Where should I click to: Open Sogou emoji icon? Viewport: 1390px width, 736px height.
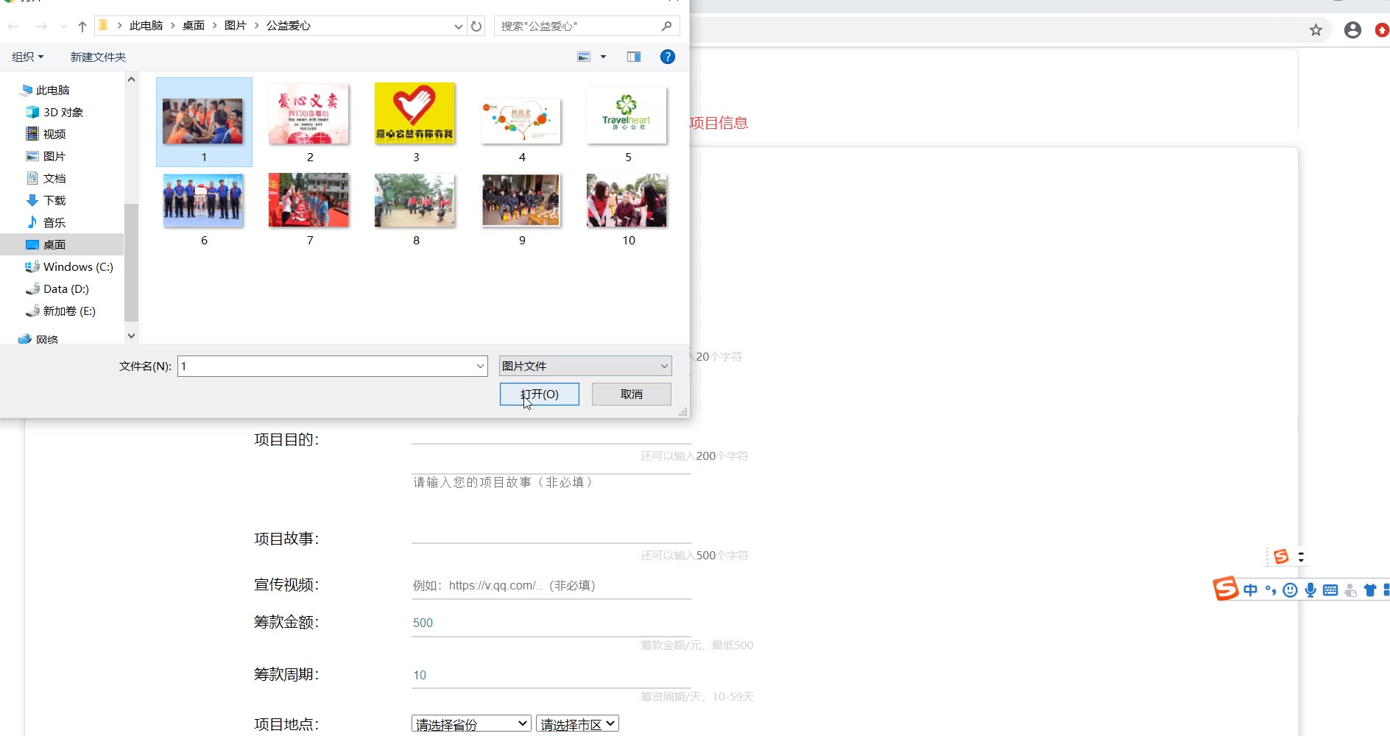(x=1290, y=590)
